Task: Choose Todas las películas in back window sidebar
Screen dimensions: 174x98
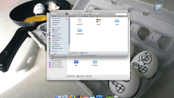Action: click(55, 65)
